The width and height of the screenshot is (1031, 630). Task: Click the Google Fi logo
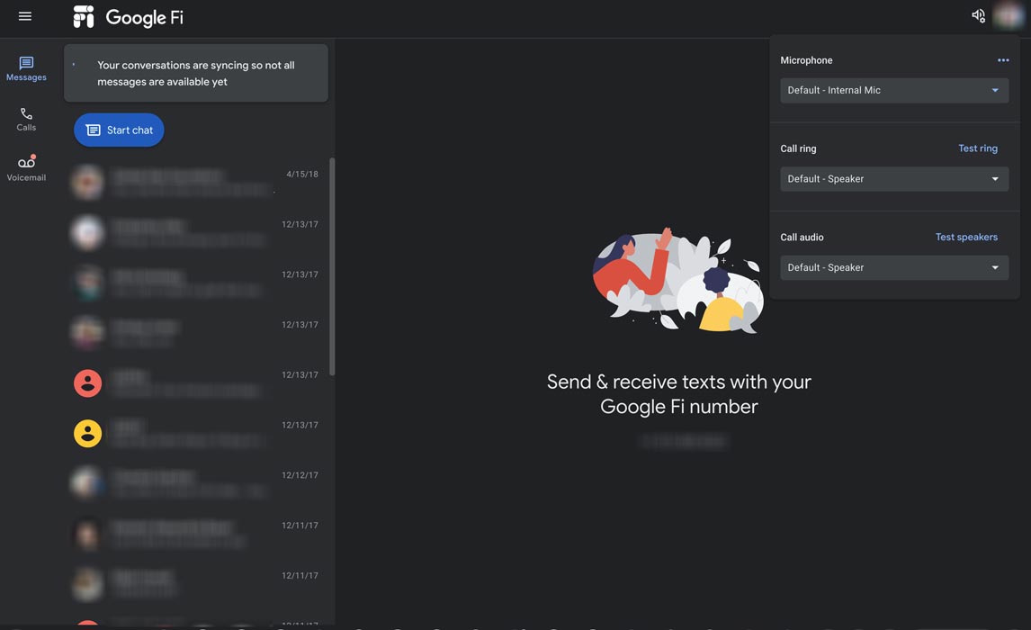coord(129,17)
